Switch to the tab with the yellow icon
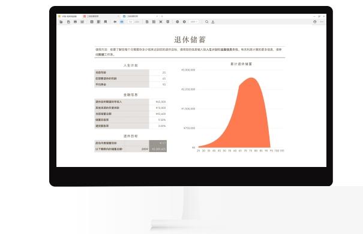Image resolution: width=363 pixels, height=234 pixels. [x=69, y=16]
